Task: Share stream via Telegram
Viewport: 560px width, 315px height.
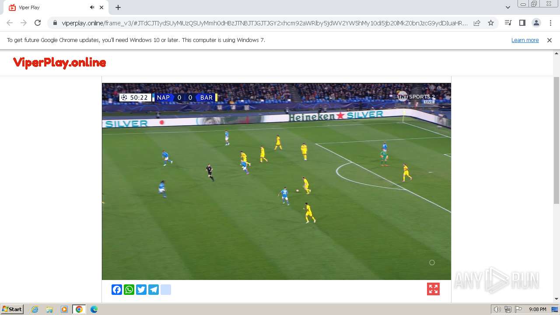Action: (x=154, y=290)
